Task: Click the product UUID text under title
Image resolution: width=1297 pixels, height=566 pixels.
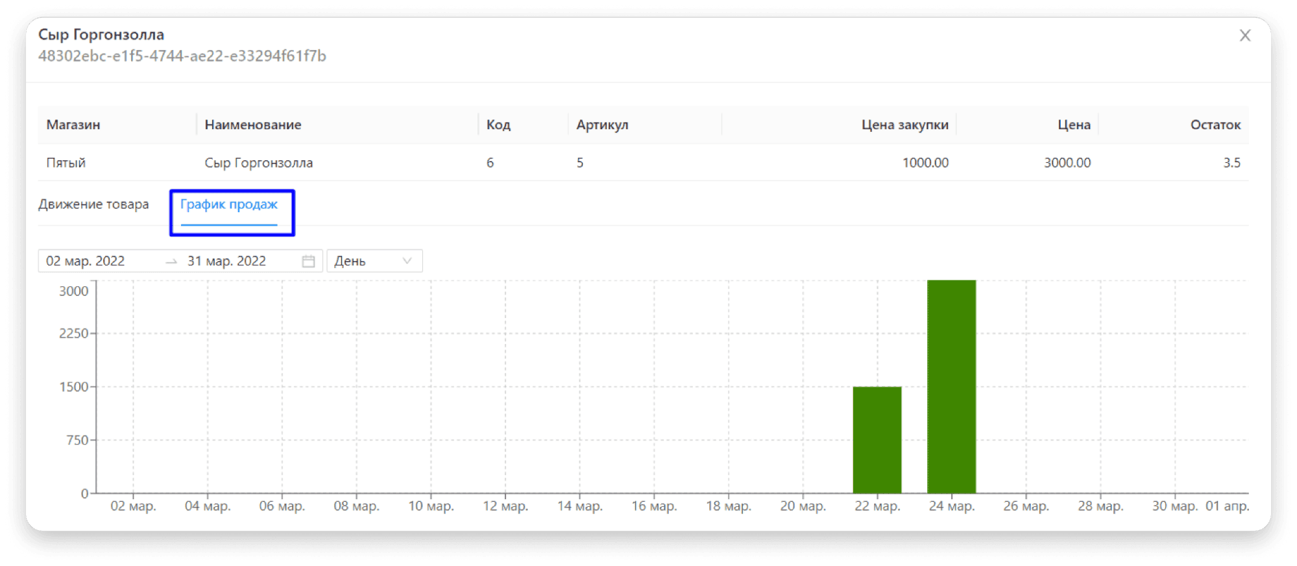Action: 182,56
